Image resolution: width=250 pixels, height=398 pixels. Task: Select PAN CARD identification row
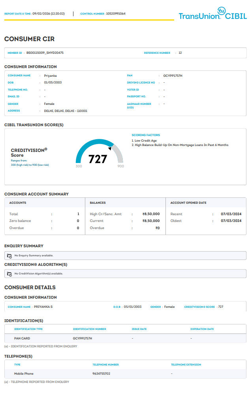(125, 338)
